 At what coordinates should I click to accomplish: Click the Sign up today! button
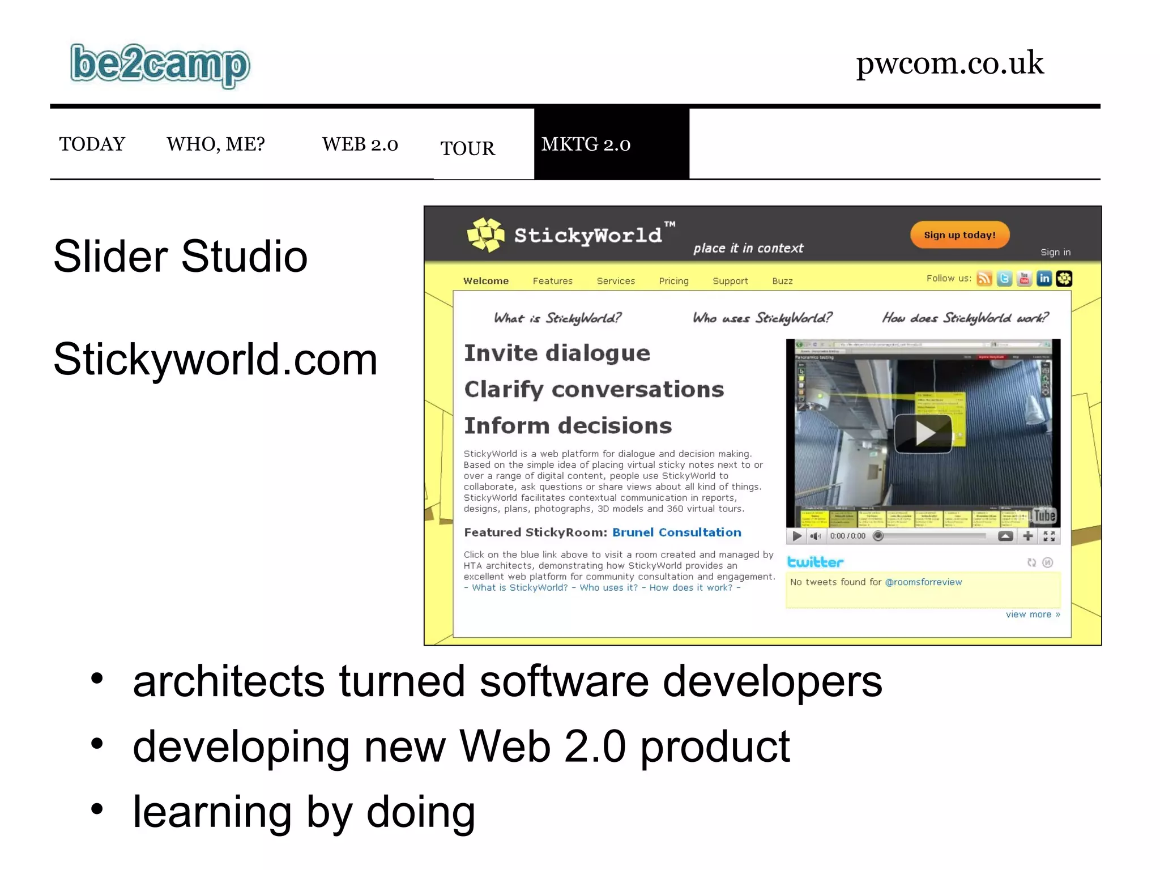pyautogui.click(x=959, y=234)
